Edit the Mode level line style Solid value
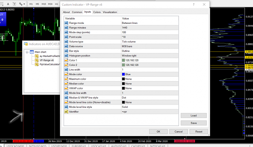 point(125,107)
